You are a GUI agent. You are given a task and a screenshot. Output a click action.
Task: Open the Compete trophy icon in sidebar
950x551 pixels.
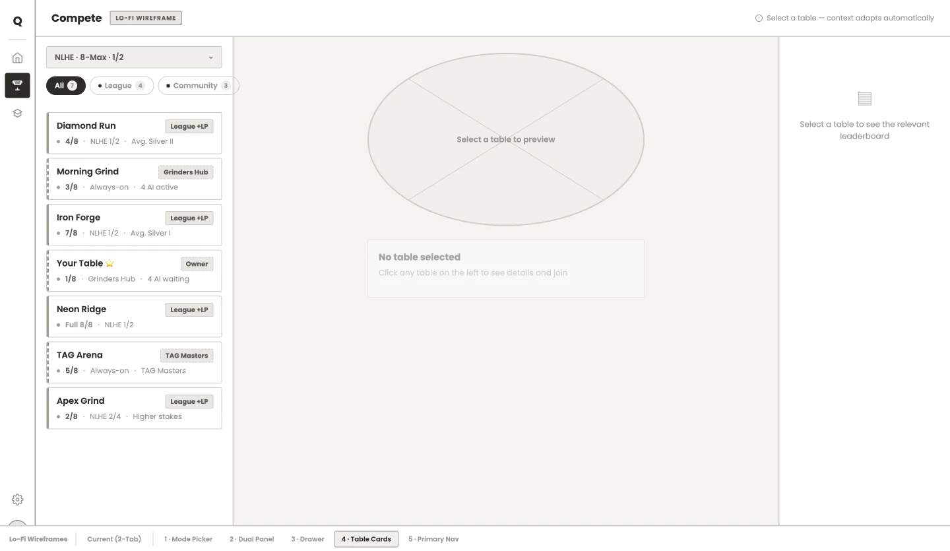tap(17, 85)
